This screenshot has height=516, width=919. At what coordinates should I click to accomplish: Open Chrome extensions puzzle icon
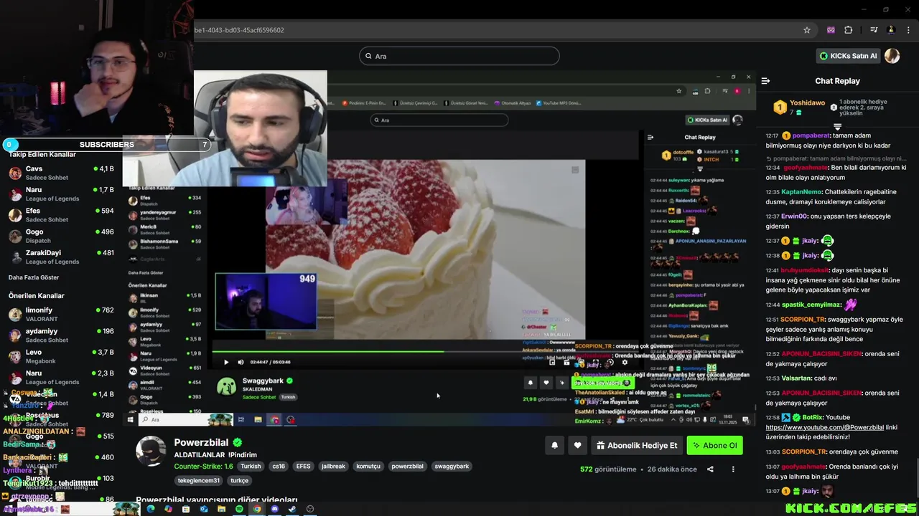coord(849,30)
